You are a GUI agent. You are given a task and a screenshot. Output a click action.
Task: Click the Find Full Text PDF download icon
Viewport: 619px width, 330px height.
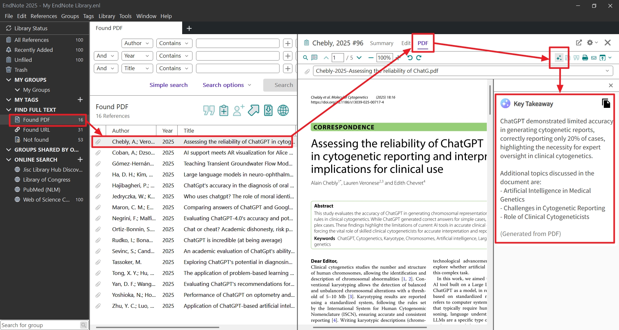pos(268,110)
